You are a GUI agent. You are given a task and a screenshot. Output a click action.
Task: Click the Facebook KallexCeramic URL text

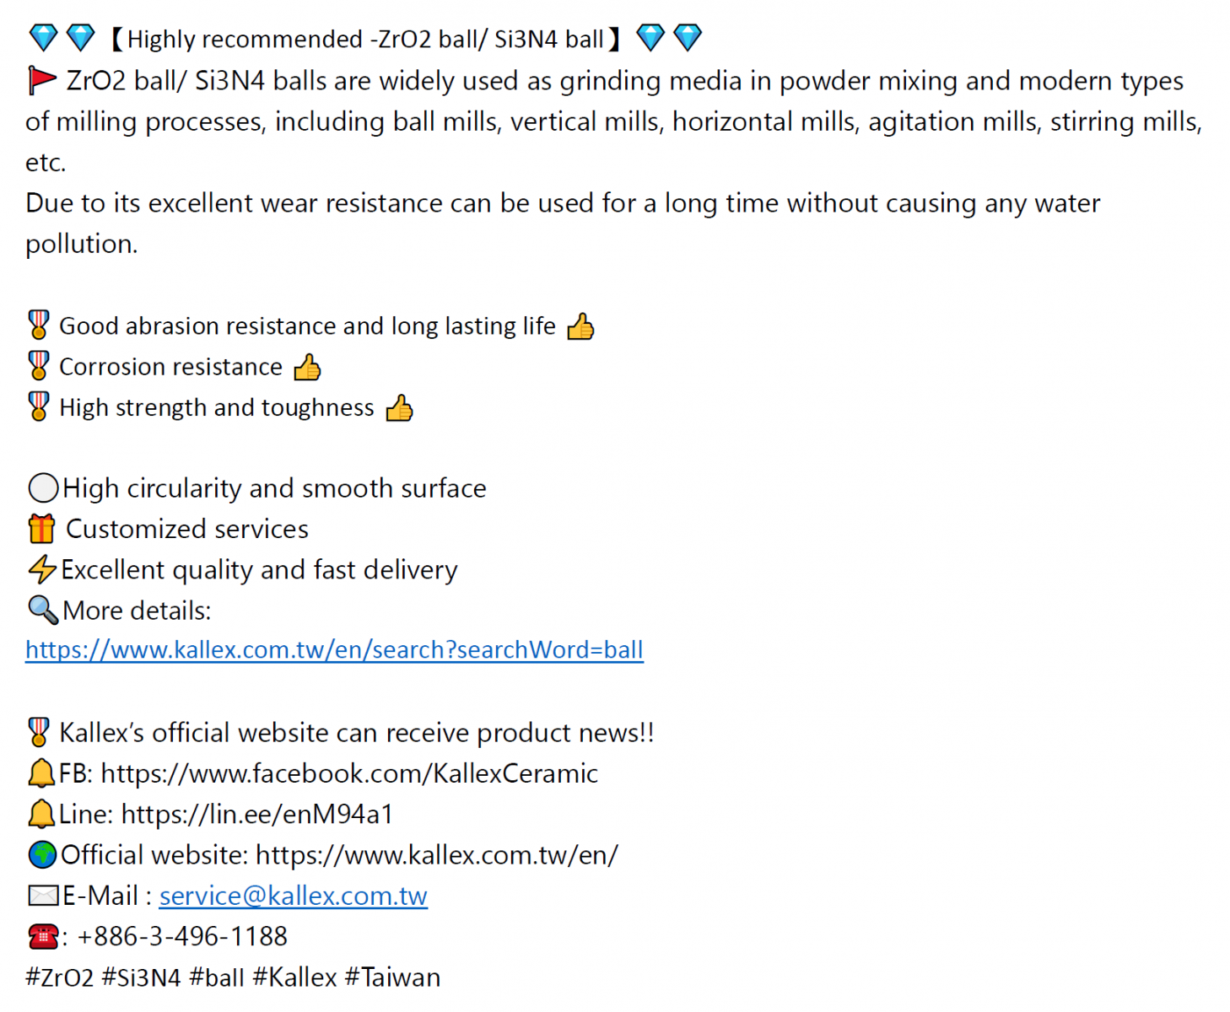coord(349,773)
